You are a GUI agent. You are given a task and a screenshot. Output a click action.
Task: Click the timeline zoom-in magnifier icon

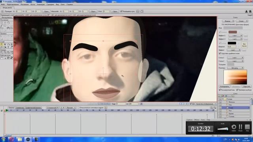tap(211, 108)
